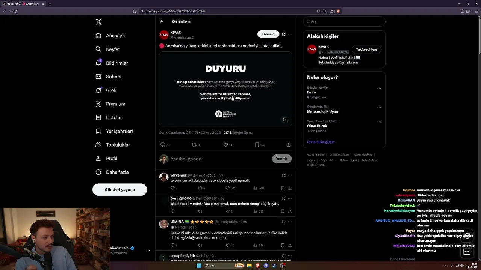Open Discord from the taskbar

[266, 265]
